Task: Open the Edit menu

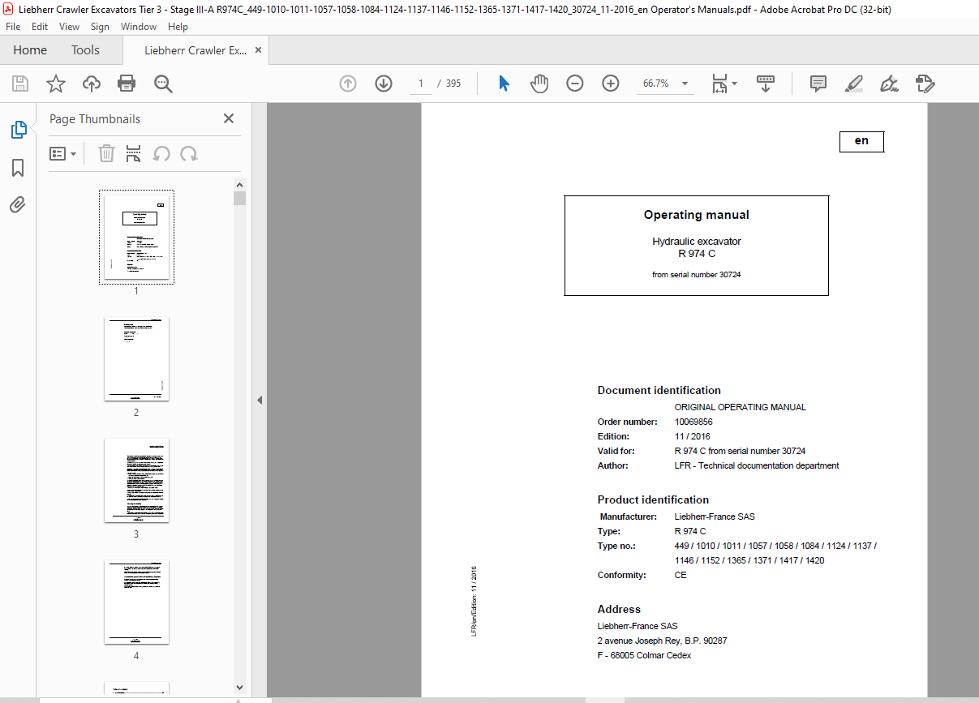Action: click(40, 27)
